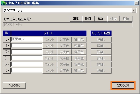This screenshot has height=94, width=140.
Task: Click the {1} ID button
Action: pos(7,46)
